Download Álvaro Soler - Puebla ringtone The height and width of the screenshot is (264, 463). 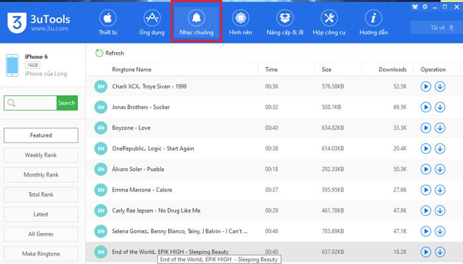point(440,169)
